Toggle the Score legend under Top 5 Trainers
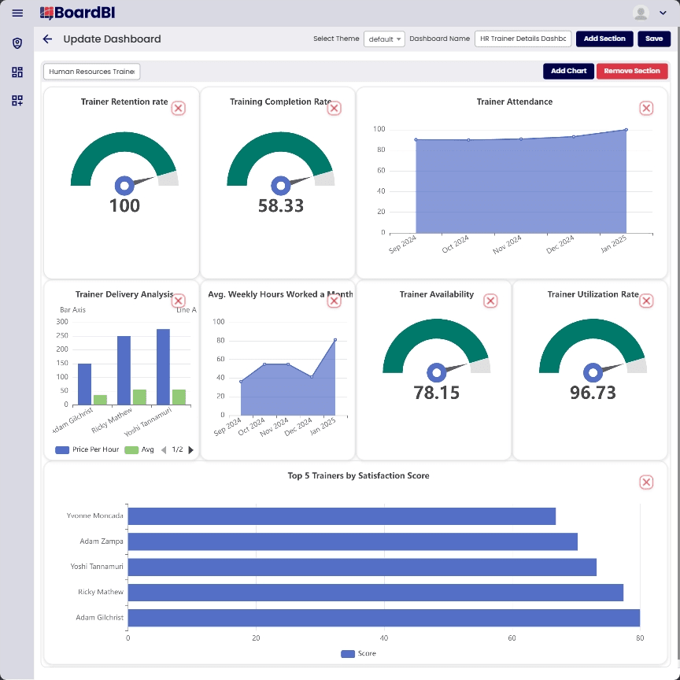The width and height of the screenshot is (680, 680). click(358, 653)
